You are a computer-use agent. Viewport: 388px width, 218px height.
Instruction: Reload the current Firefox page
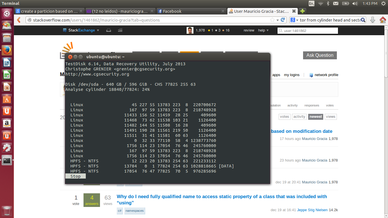coord(283,20)
